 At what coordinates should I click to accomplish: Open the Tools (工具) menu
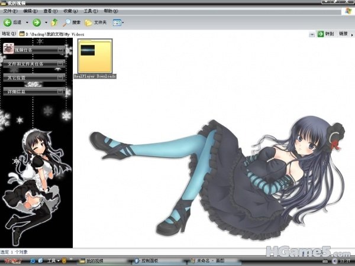[x=91, y=11]
